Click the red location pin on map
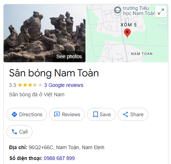The image size is (171, 164). click(x=127, y=33)
